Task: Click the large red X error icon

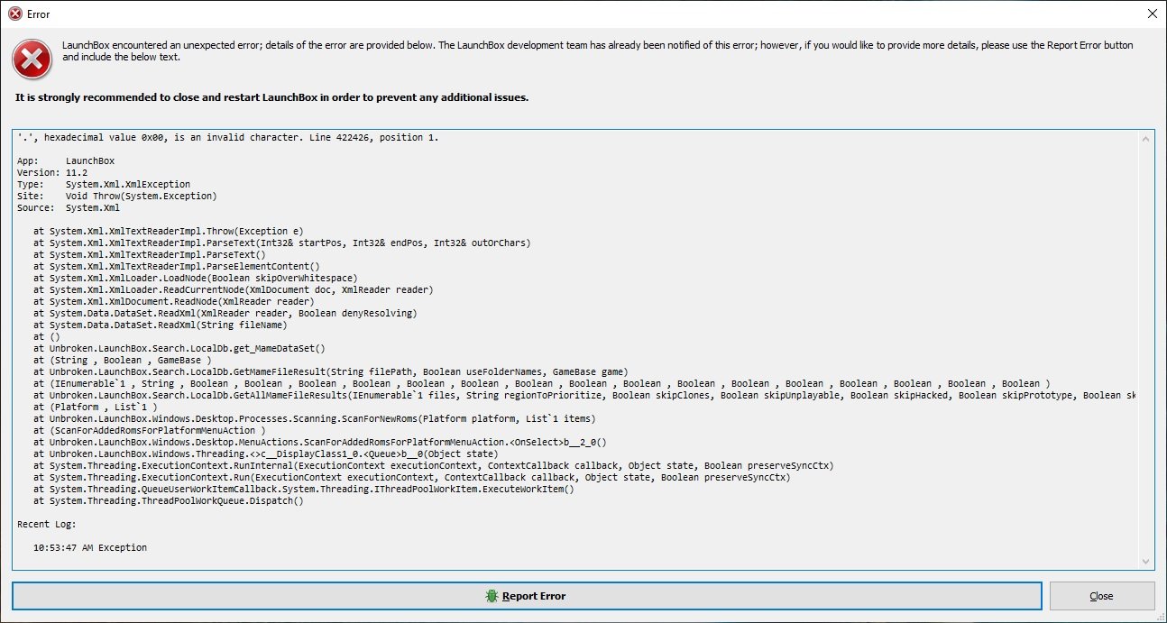Action: pyautogui.click(x=32, y=59)
